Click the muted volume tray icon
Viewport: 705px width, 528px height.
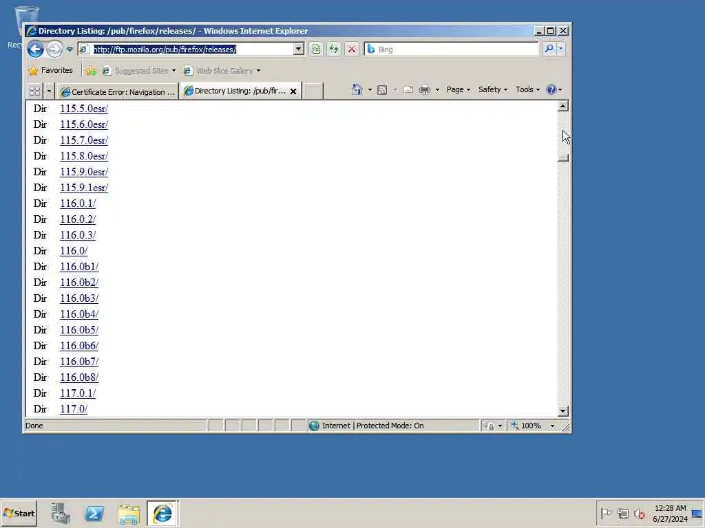[640, 513]
